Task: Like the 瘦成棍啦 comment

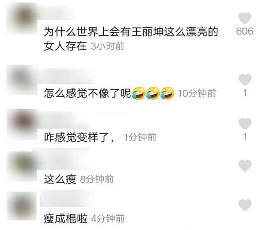Action: tap(245, 205)
